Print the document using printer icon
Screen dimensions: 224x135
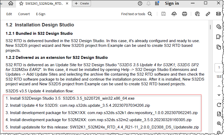(x=185, y=14)
